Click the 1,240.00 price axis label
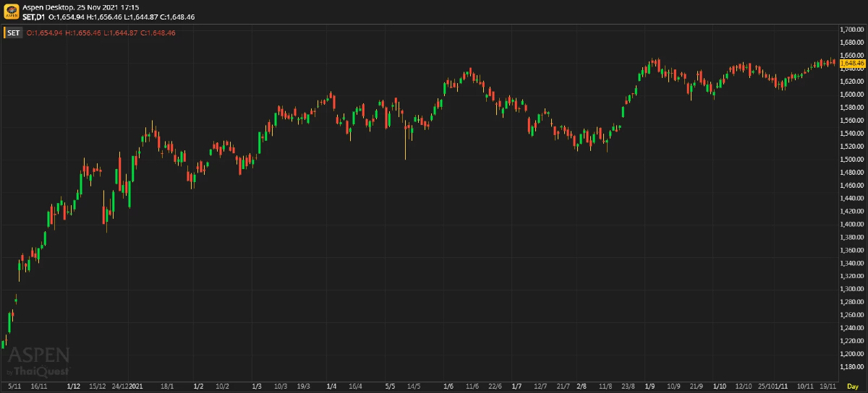 click(853, 329)
